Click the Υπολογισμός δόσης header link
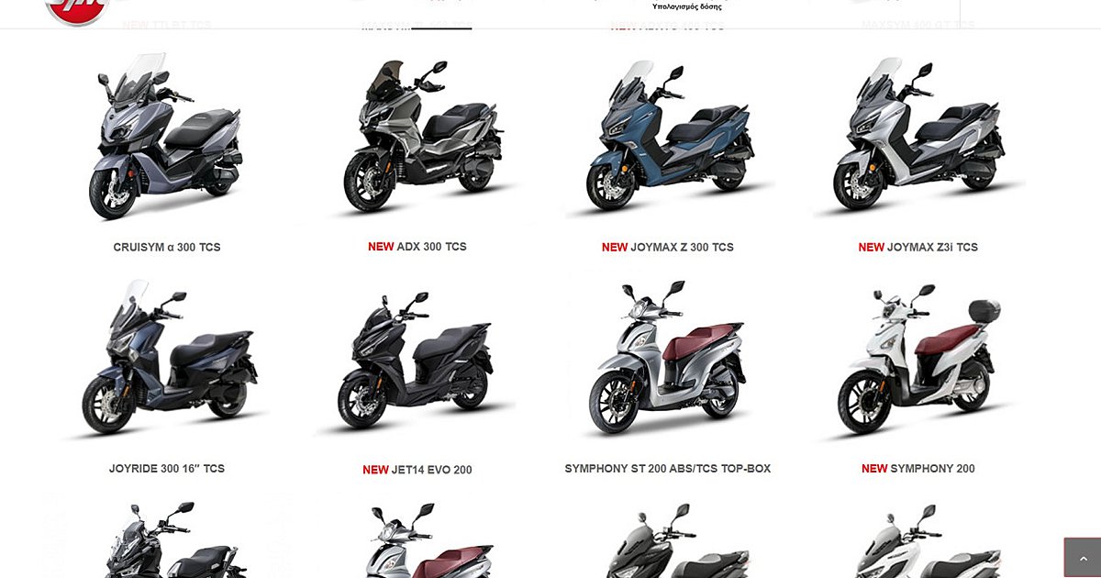Image resolution: width=1101 pixels, height=578 pixels. [686, 6]
